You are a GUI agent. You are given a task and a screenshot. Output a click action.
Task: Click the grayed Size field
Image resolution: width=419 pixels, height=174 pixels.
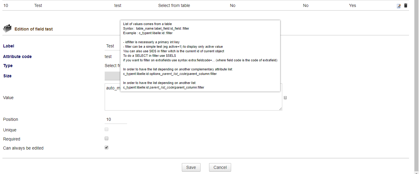click(112, 76)
